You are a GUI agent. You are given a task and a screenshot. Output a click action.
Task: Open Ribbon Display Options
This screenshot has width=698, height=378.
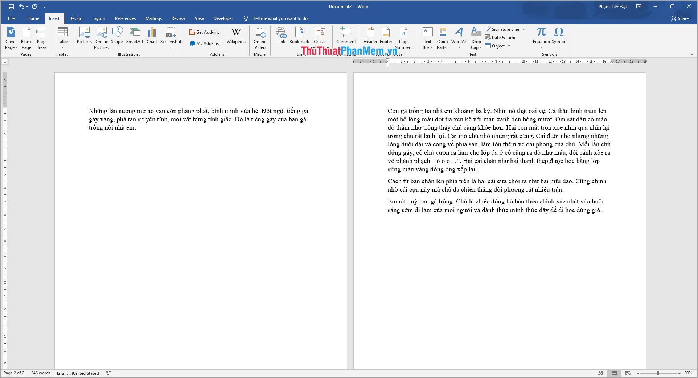coord(639,7)
